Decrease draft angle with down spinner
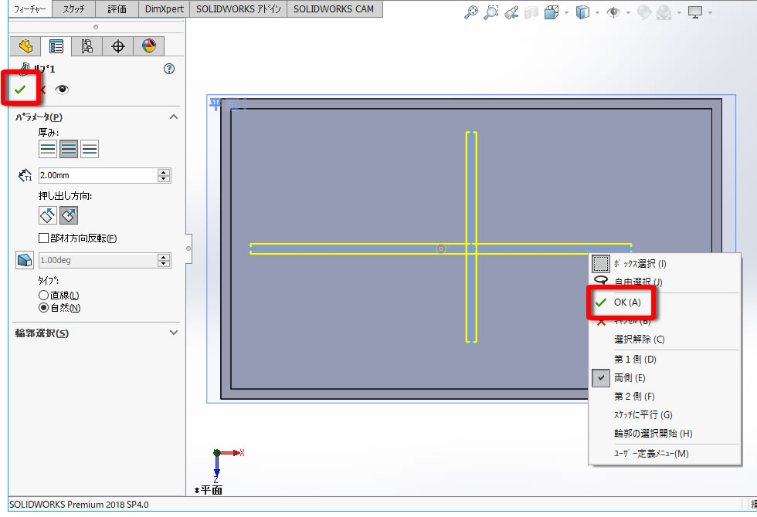The image size is (757, 517). [164, 264]
